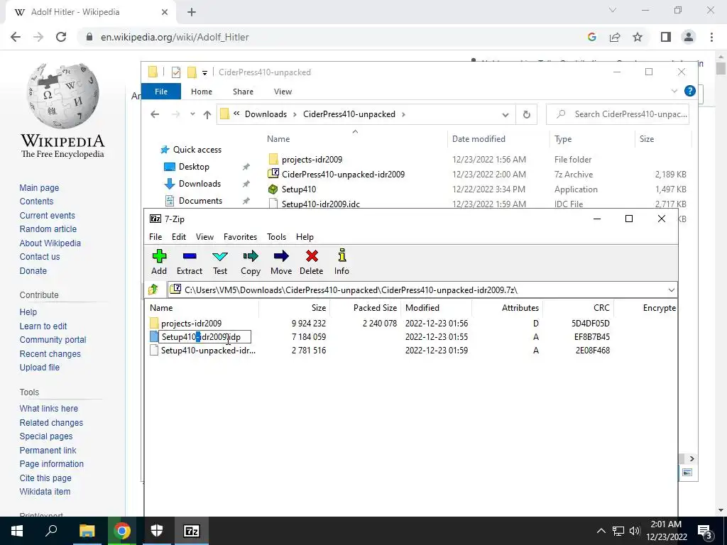Open the 7-Zip Edit menu
Screen dimensions: 727x545
coord(178,237)
